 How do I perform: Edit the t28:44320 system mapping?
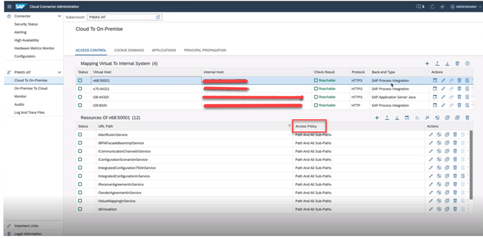443,97
